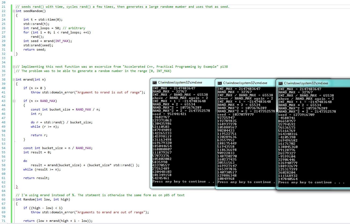Click 'int seed = mrand(INT_MAX);' line
The height and width of the screenshot is (224, 350).
pyautogui.click(x=48, y=41)
